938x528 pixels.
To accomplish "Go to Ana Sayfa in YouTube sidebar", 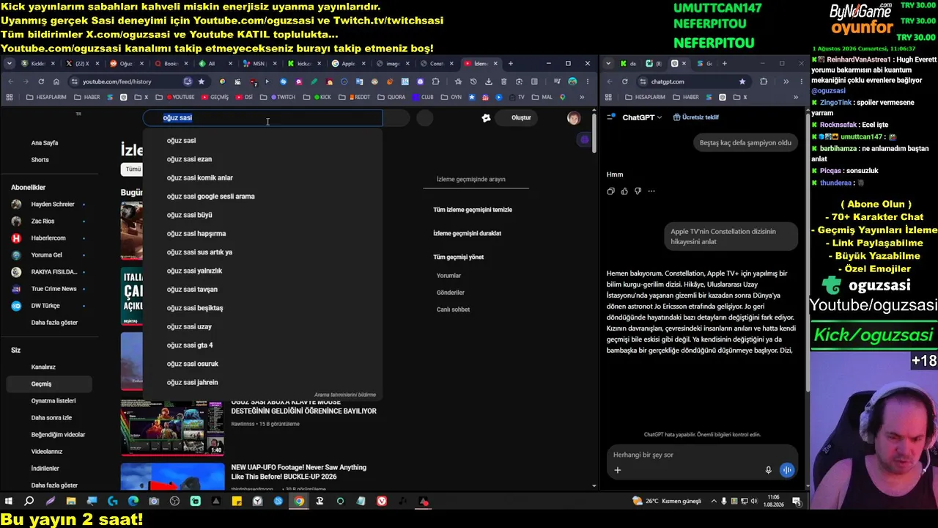I will (45, 143).
